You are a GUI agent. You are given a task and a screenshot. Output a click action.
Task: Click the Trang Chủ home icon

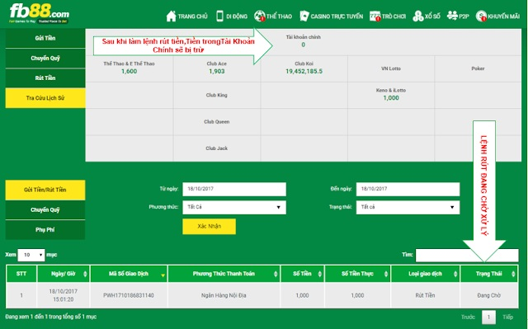tap(171, 16)
